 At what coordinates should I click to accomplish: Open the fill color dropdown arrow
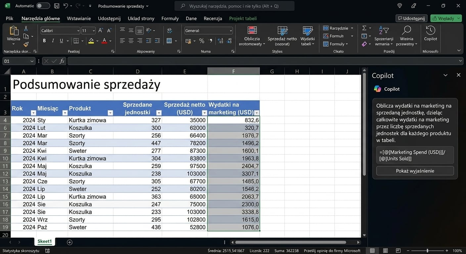pyautogui.click(x=97, y=41)
